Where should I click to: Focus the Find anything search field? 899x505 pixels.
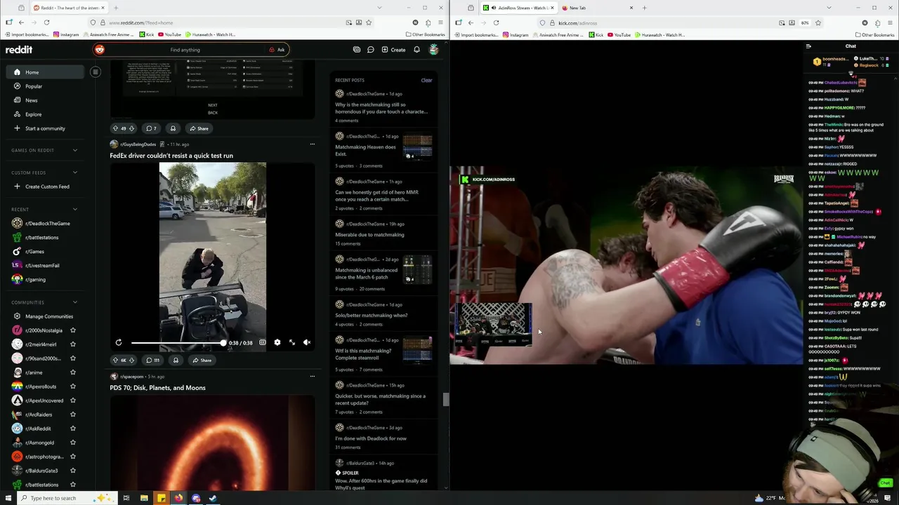185,50
